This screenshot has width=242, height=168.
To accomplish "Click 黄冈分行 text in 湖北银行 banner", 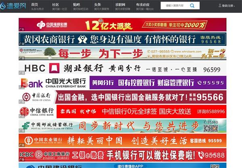I will click(125, 68).
